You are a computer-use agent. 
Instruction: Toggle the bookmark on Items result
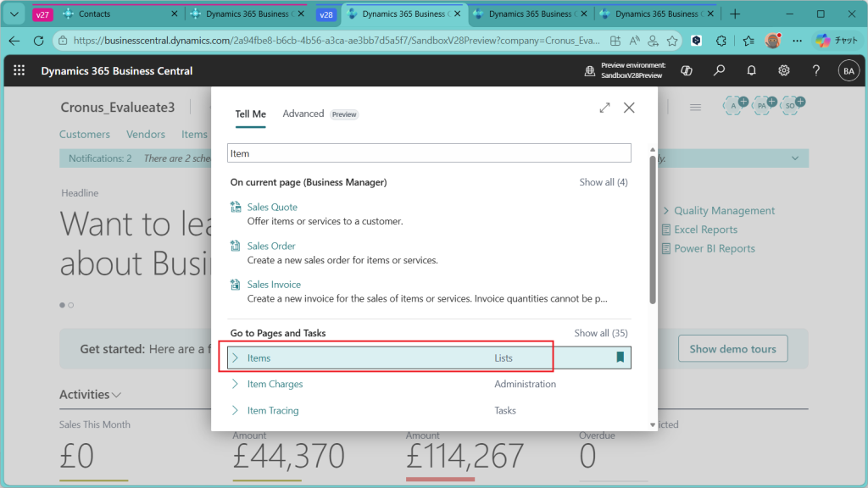(620, 358)
